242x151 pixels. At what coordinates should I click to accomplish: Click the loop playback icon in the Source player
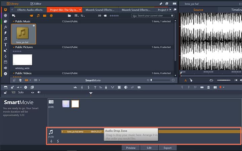211,80
